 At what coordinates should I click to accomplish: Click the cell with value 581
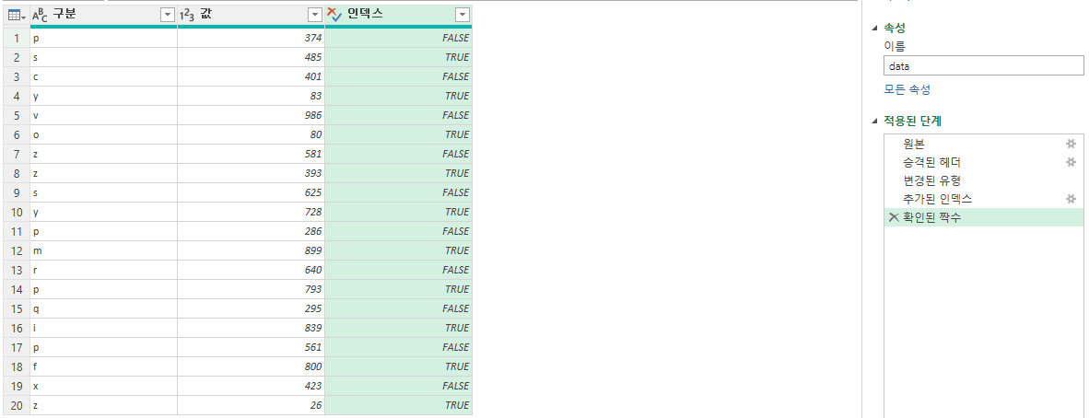click(251, 154)
